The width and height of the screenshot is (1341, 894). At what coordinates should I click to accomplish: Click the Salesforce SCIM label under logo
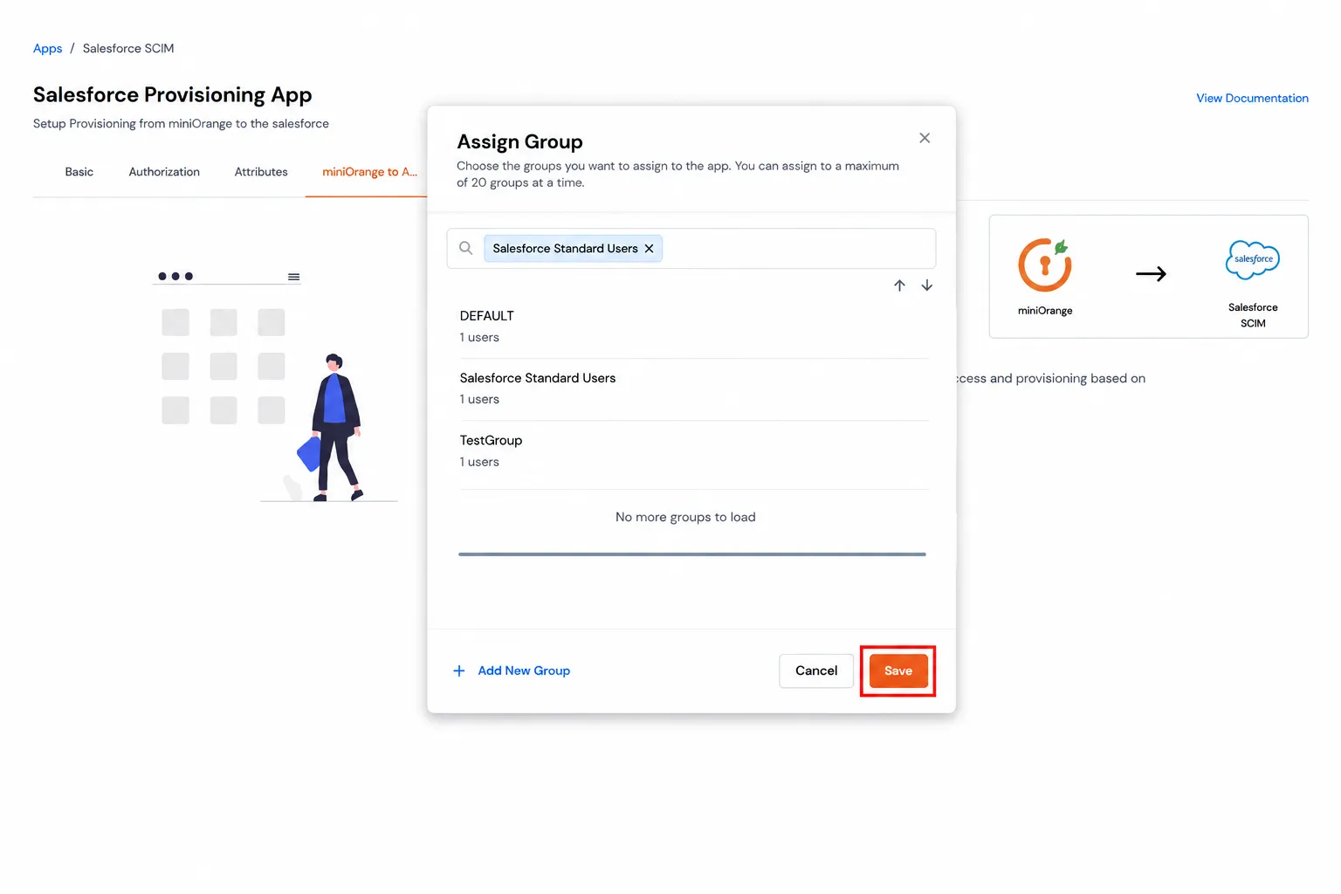pyautogui.click(x=1253, y=315)
